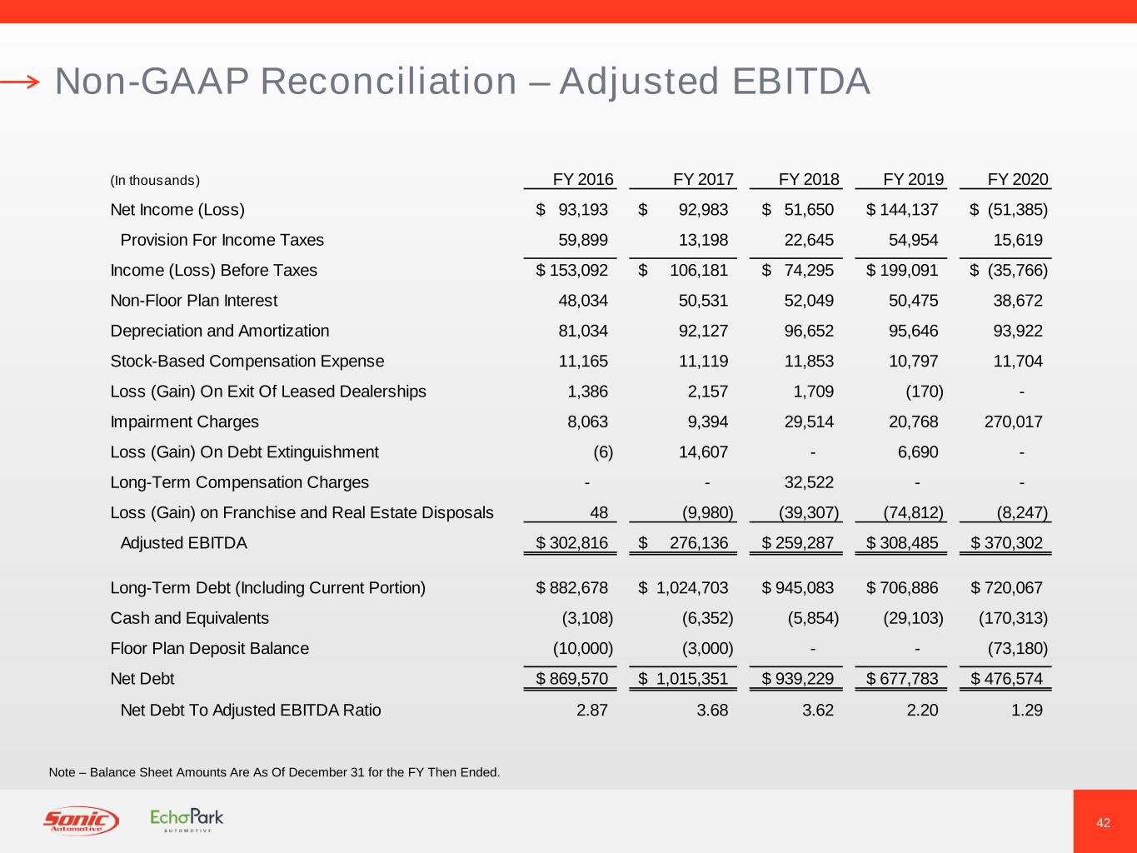Select the Impairment Charges value 270,017
The width and height of the screenshot is (1137, 853).
coord(1013,422)
